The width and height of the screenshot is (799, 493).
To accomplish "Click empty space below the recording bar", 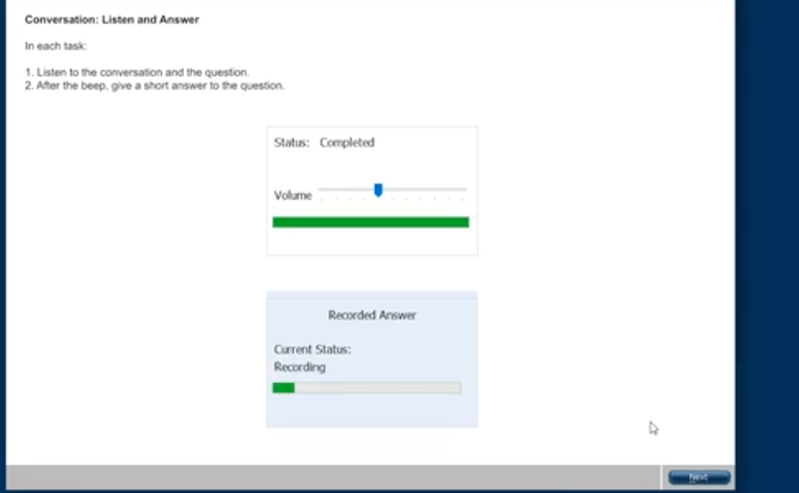I will [x=372, y=412].
